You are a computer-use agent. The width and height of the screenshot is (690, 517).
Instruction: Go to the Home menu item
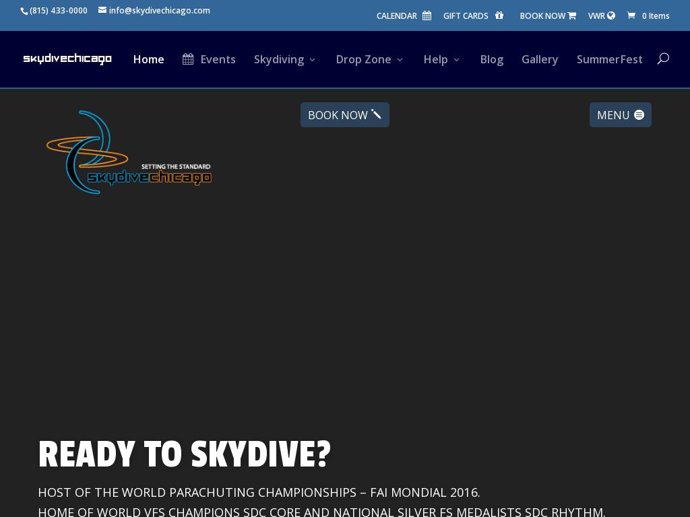click(x=149, y=59)
